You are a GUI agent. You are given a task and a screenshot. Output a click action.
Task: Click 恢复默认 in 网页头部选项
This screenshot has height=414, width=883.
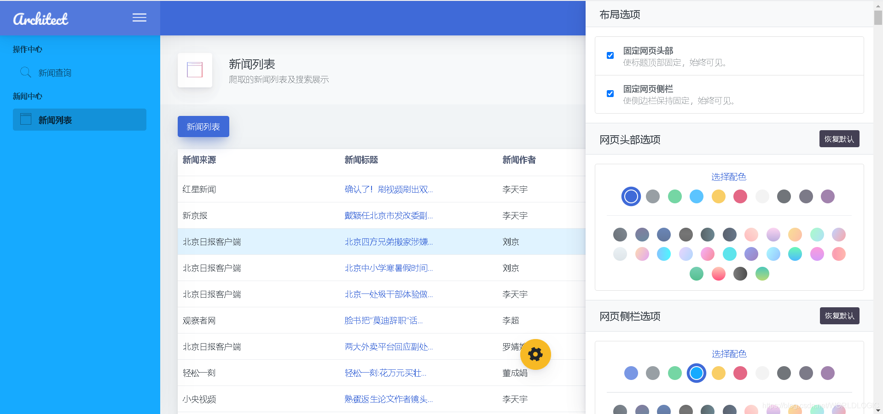pos(839,138)
